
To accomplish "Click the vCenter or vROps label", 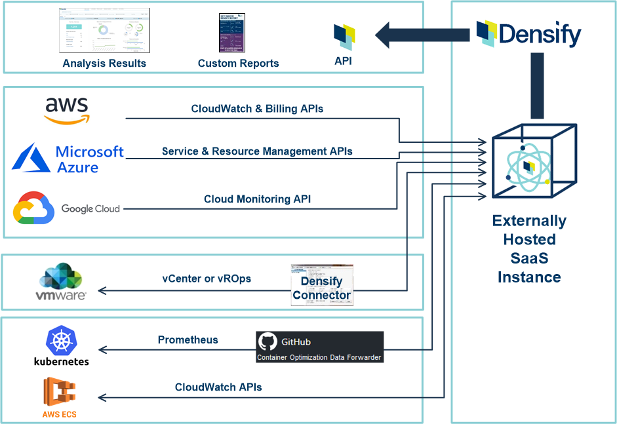I will coord(207,279).
